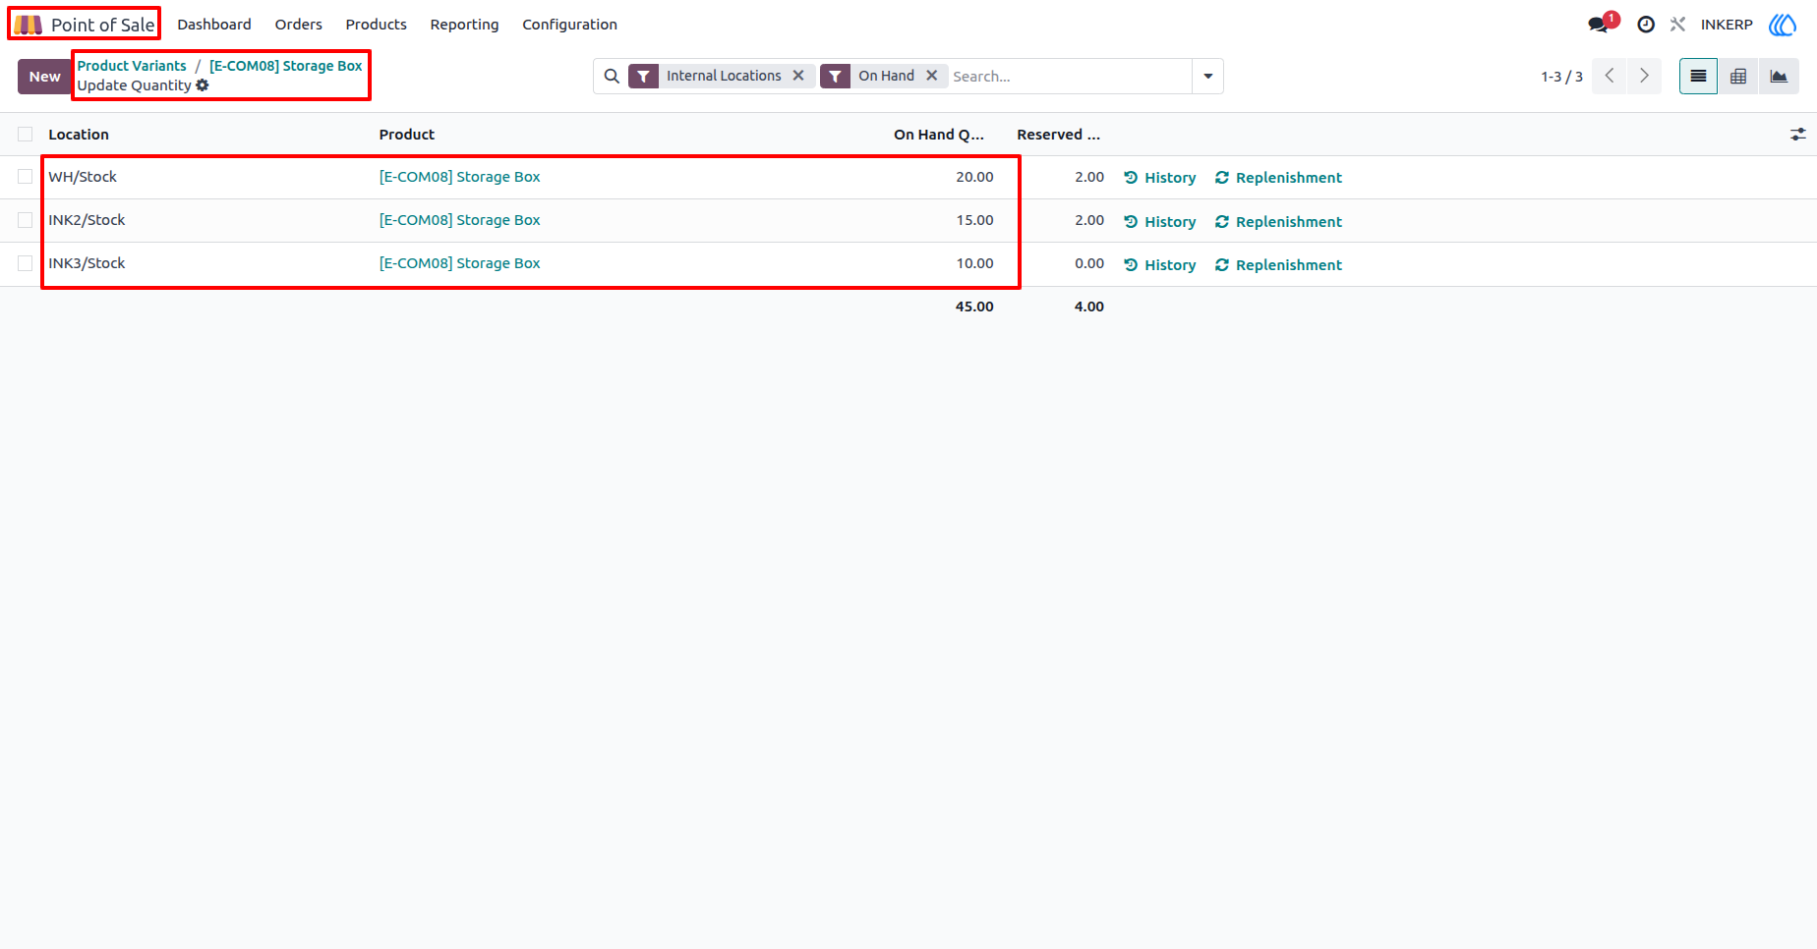This screenshot has width=1817, height=949.
Task: Open optional columns settings icon
Action: click(1798, 135)
